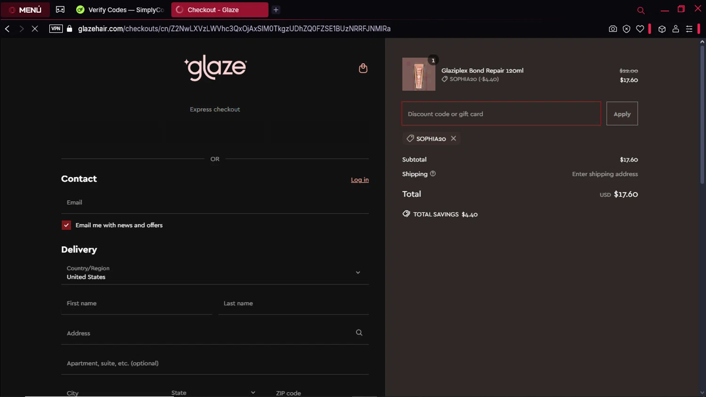Screen dimensions: 706x397
Task: Focus the First name field
Action: coord(136,303)
